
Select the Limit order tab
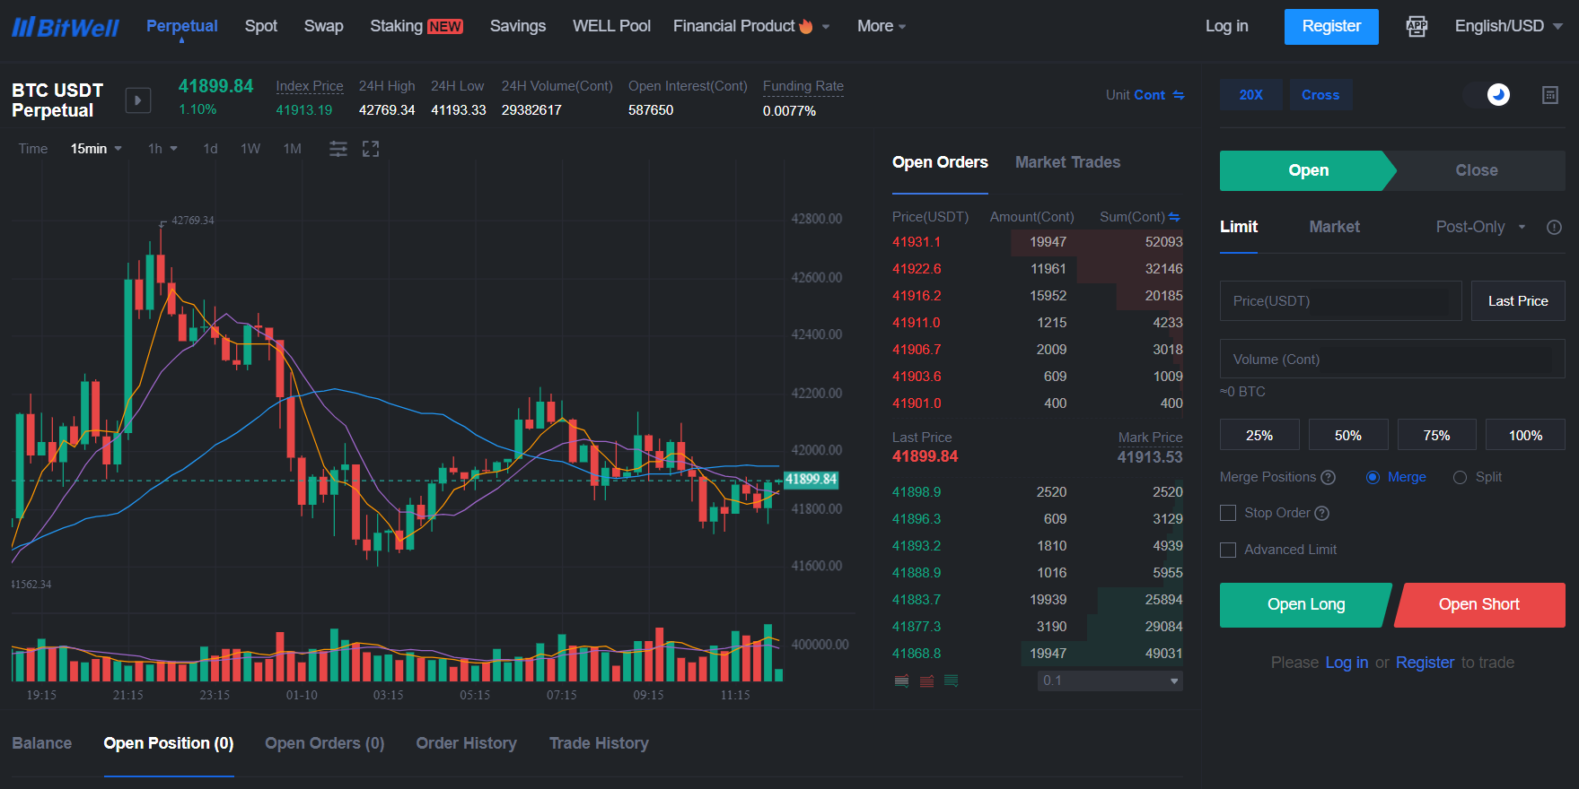click(1239, 227)
